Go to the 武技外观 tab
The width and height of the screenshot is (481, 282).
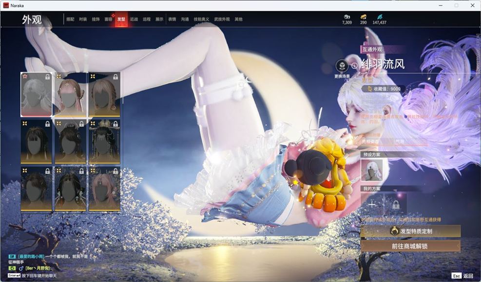(222, 20)
